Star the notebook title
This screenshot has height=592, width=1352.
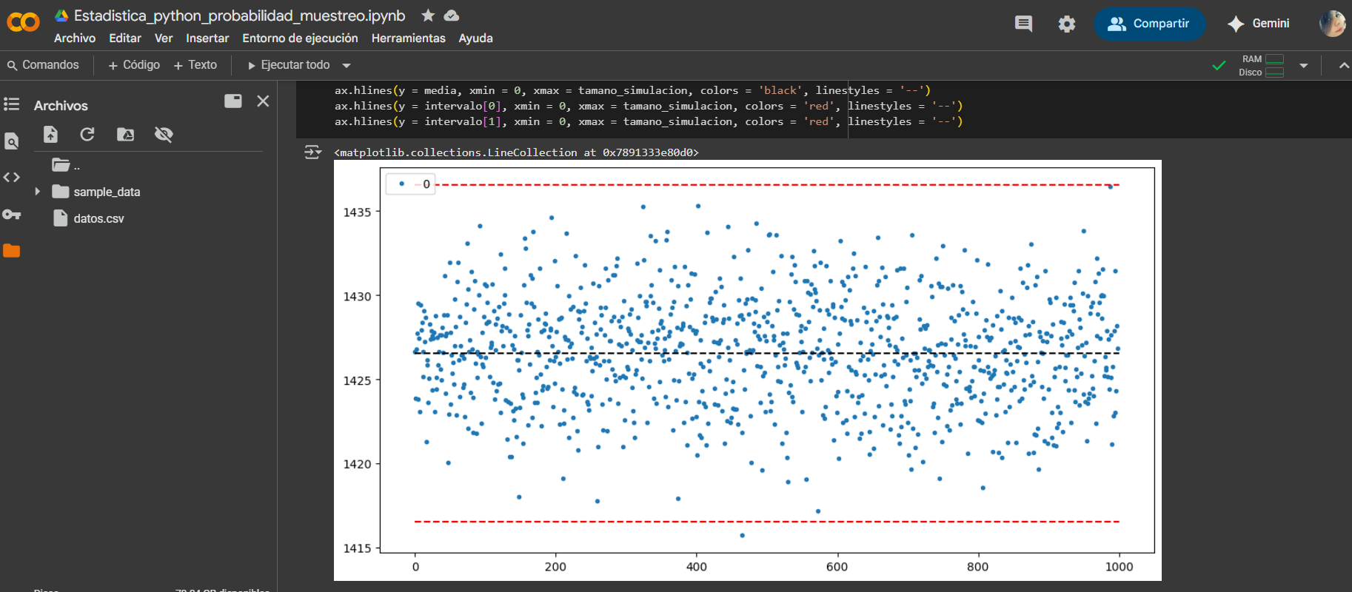coord(428,16)
